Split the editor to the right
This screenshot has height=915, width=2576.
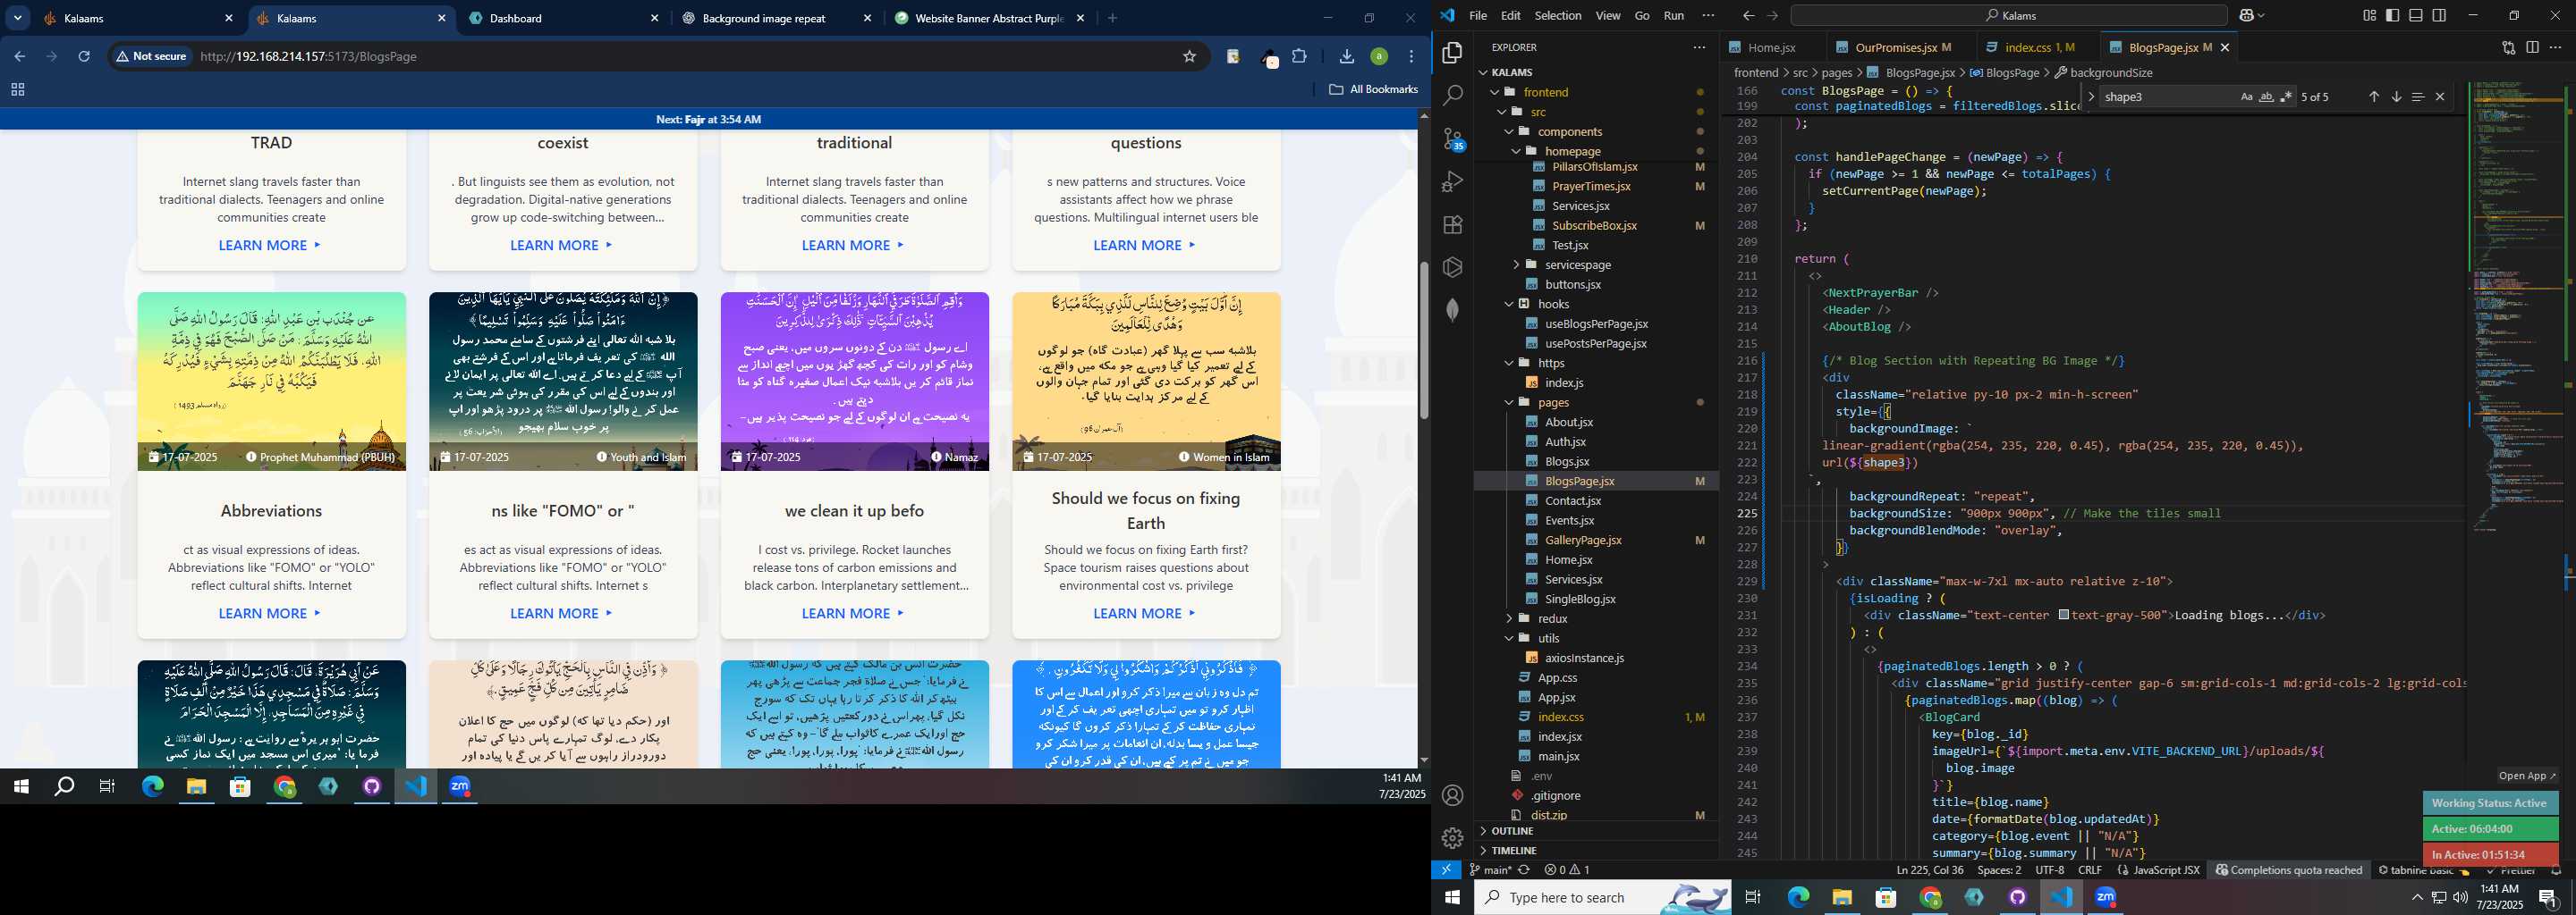click(x=2532, y=47)
